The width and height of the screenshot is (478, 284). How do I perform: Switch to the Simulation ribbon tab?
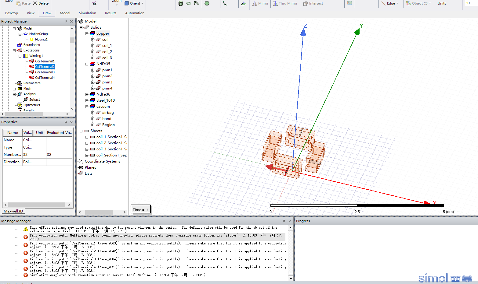click(87, 13)
